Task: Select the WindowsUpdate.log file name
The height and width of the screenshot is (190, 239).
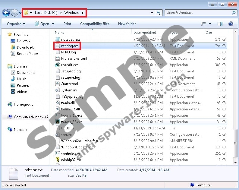Action: (77, 147)
